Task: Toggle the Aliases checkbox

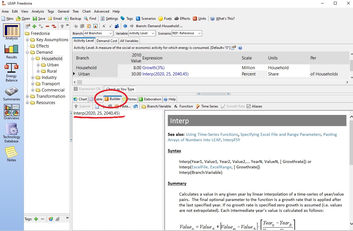Action: click(x=254, y=106)
